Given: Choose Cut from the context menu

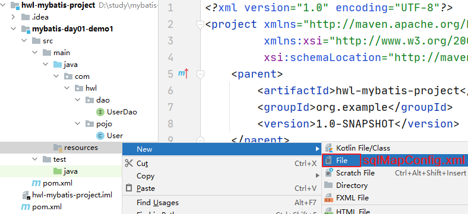Looking at the screenshot, I should (222, 164).
